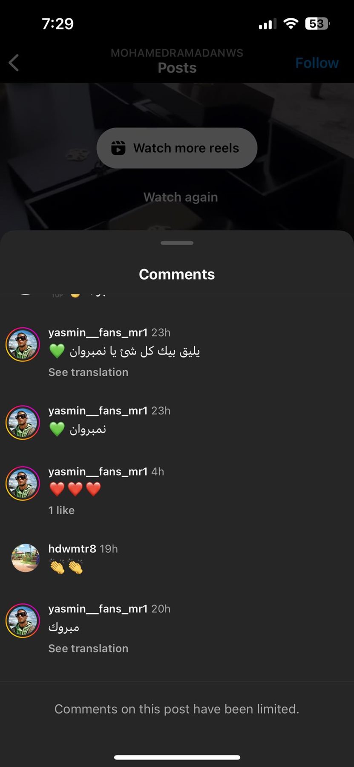This screenshot has width=354, height=767.
Task: Select Watch again to replay the reel
Action: click(x=181, y=197)
